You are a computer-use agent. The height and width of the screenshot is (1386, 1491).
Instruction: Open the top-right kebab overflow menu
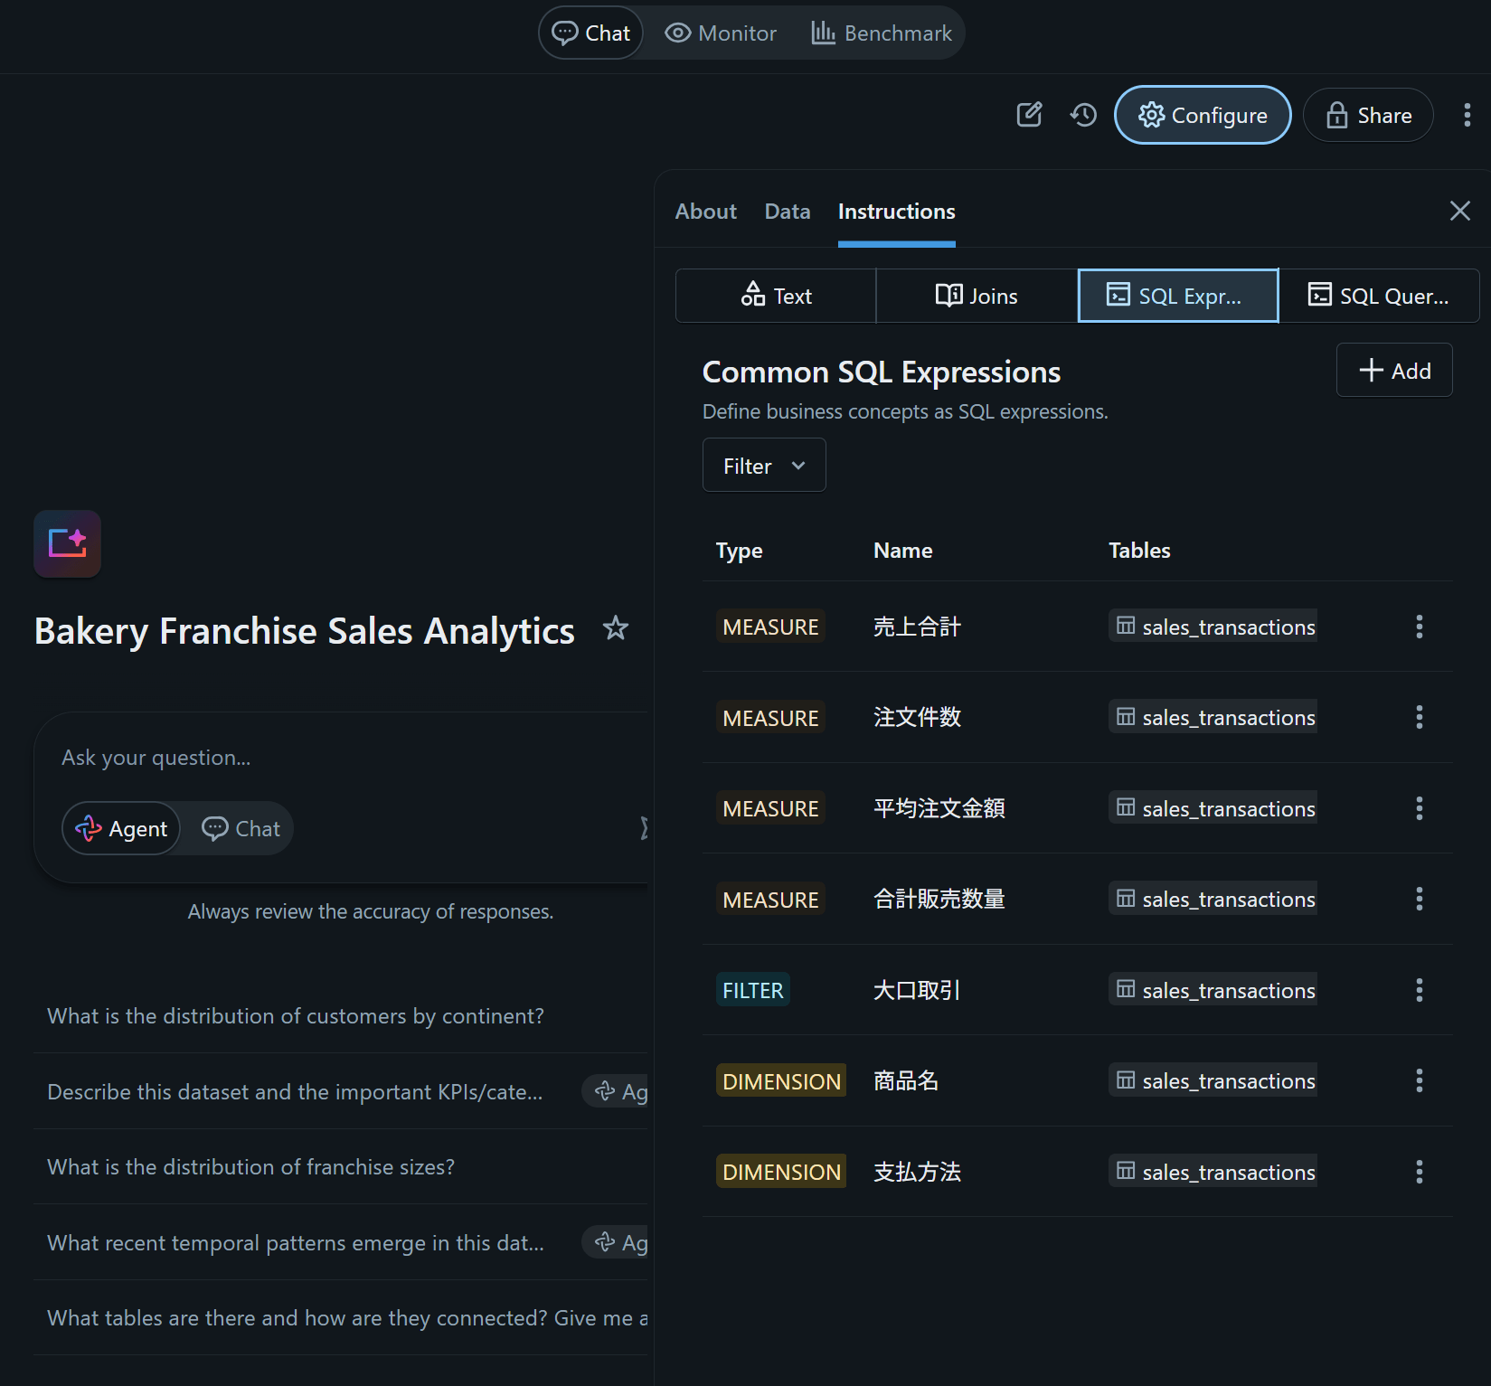(1467, 115)
